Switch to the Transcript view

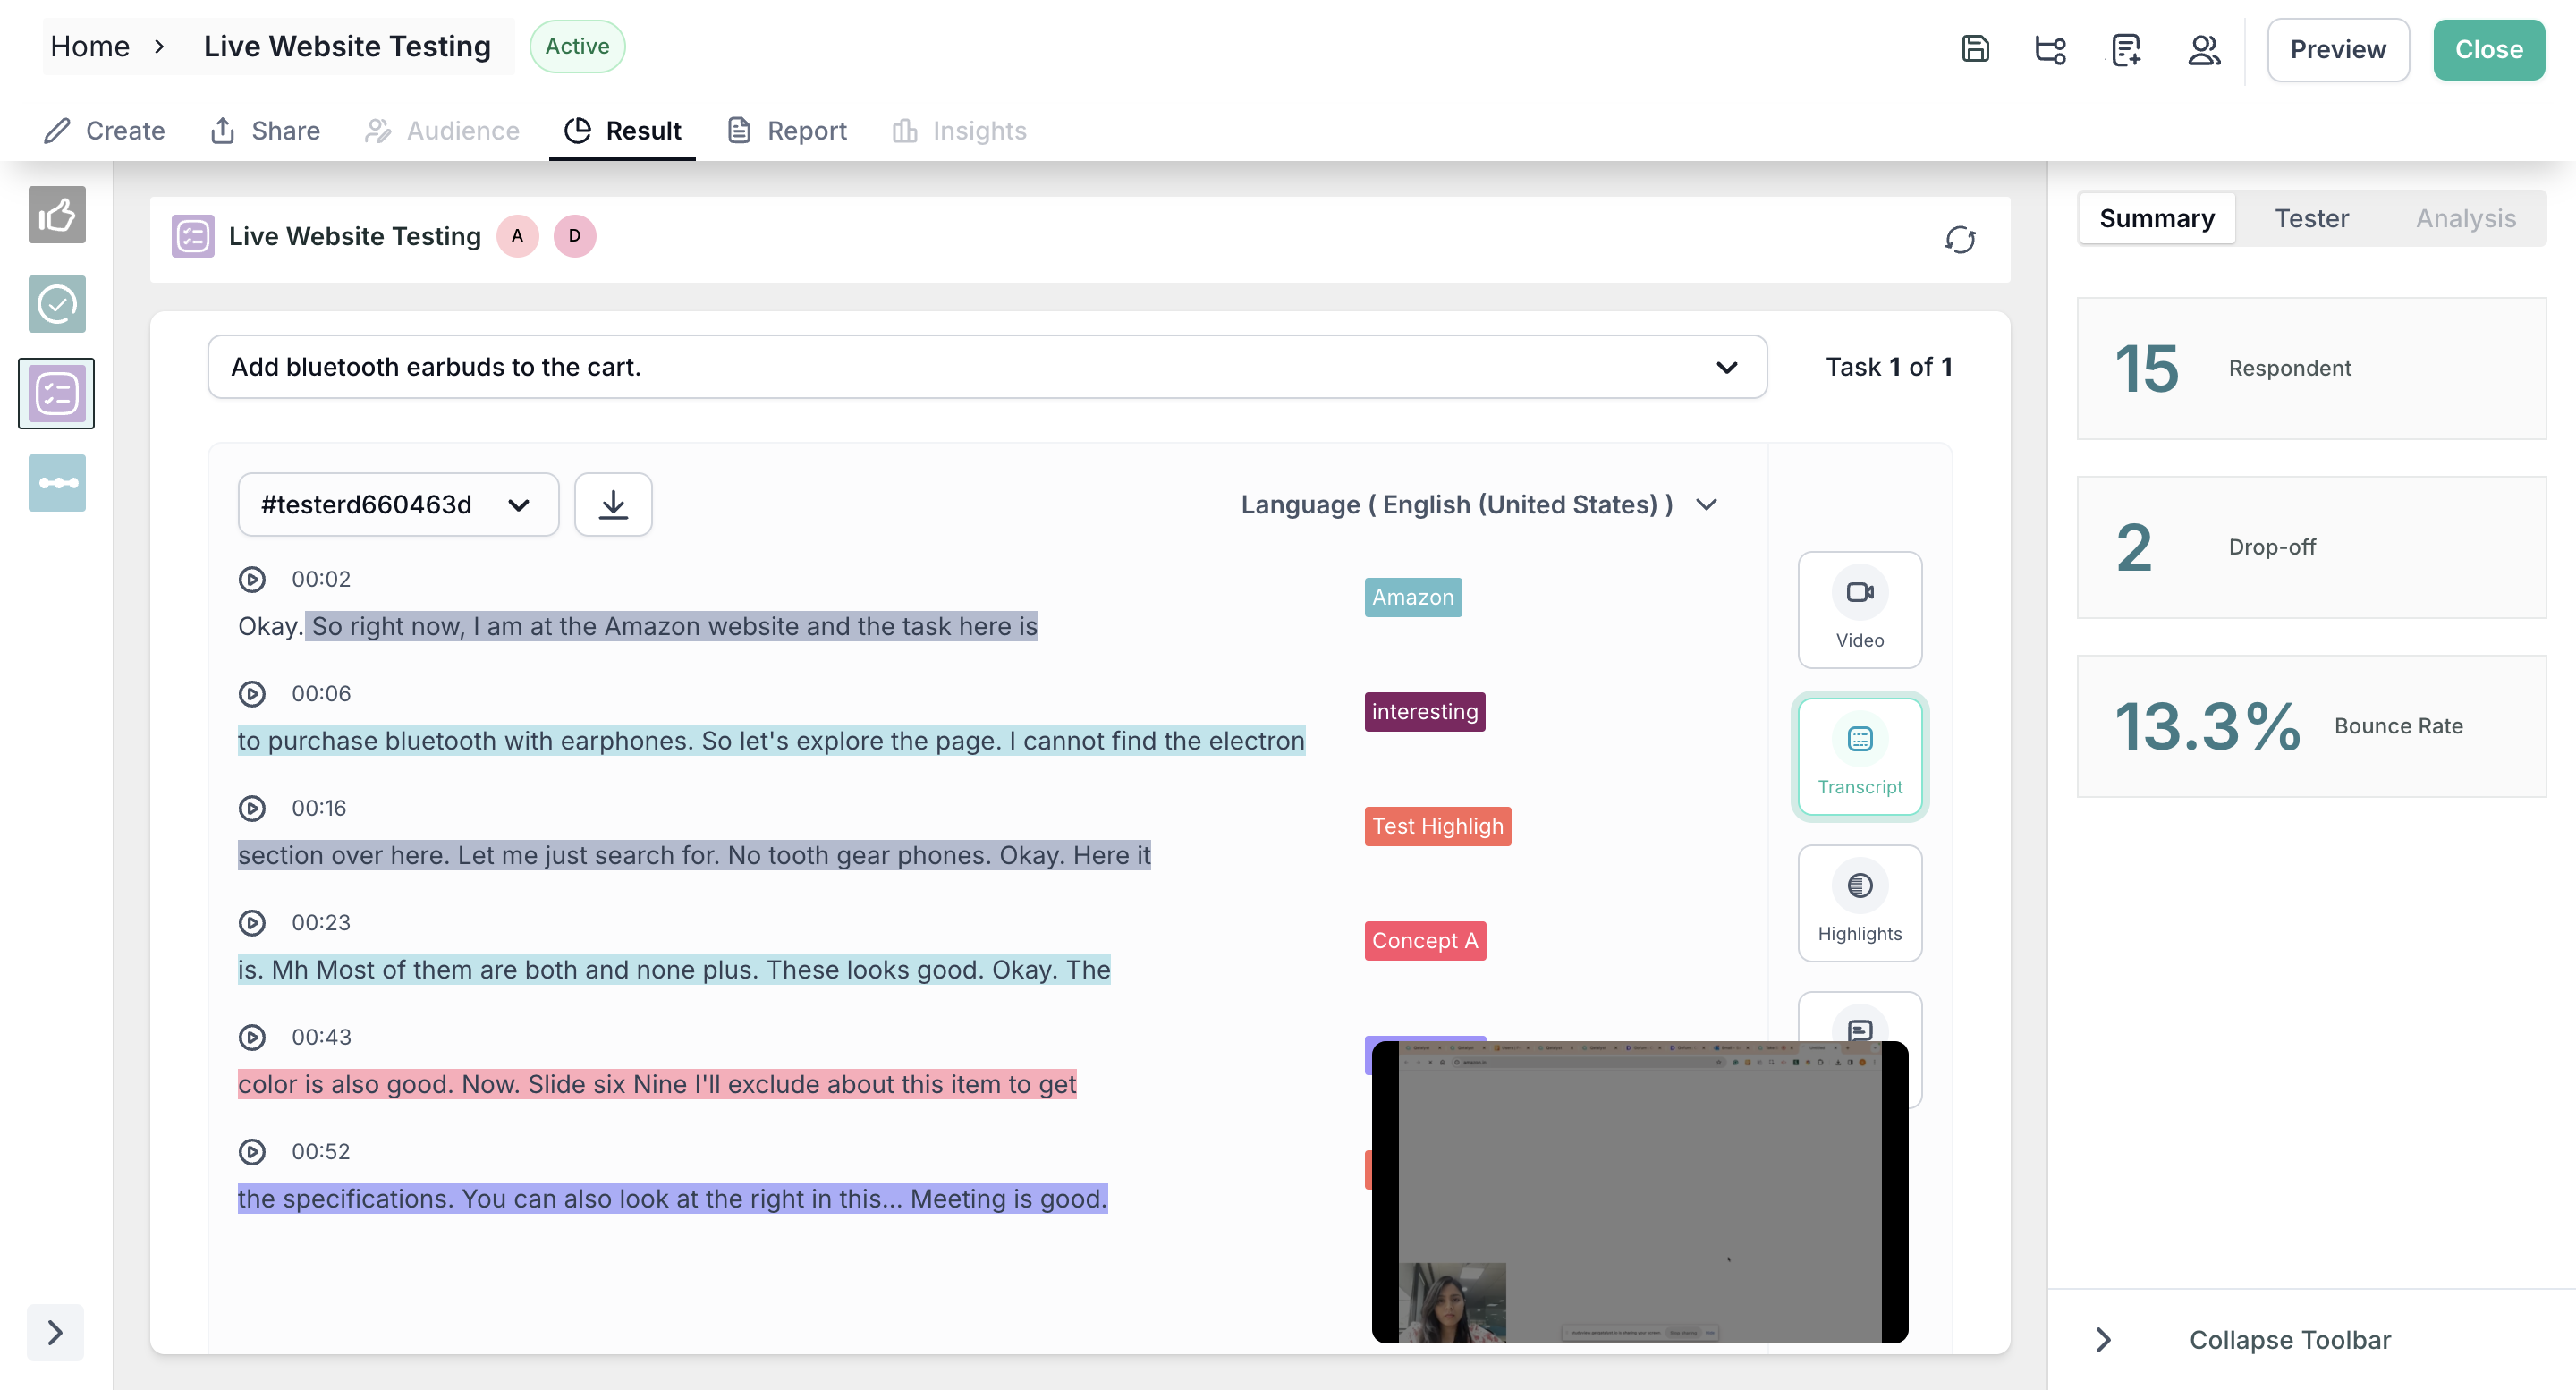(x=1860, y=757)
